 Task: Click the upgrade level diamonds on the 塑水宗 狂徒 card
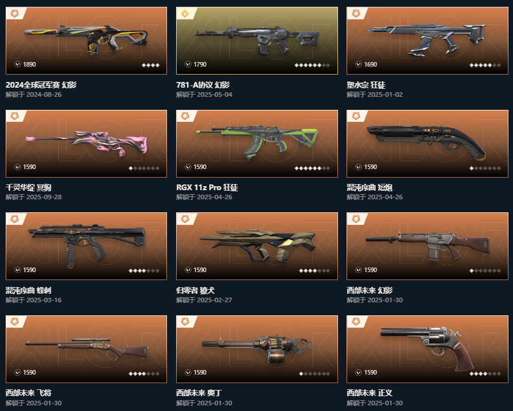485,65
